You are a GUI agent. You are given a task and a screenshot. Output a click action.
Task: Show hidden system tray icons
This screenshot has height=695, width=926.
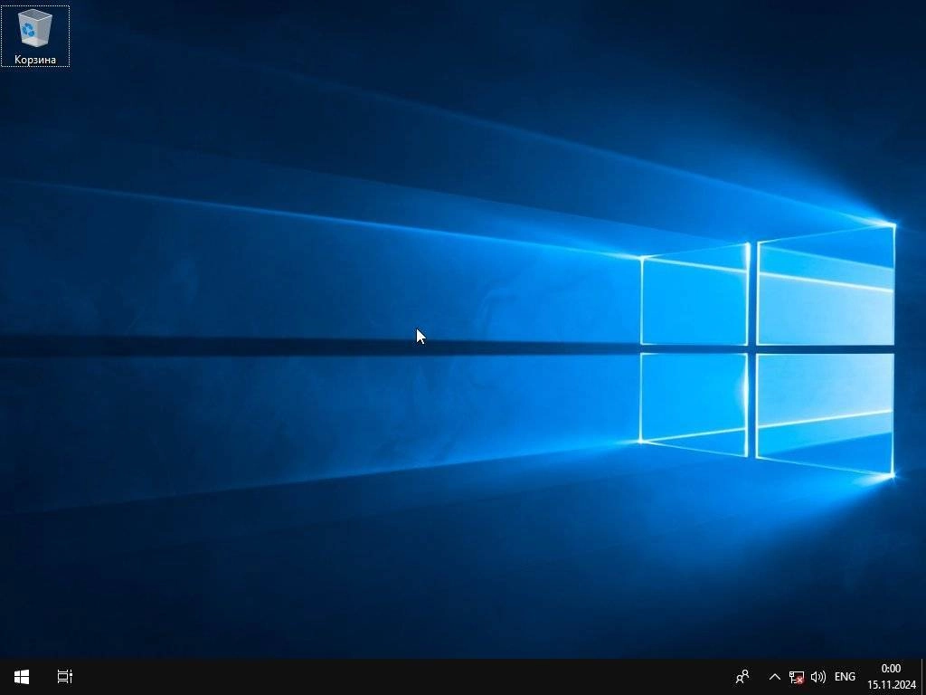[775, 677]
